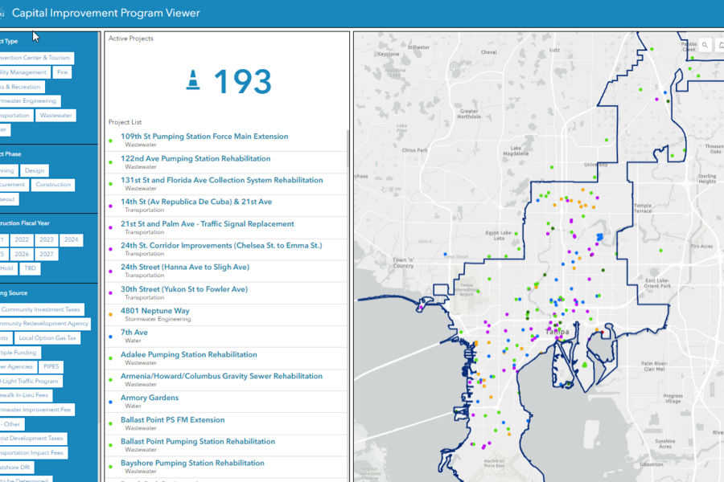Click the Capital Improvement Program Viewer title
724x482 pixels.
106,13
